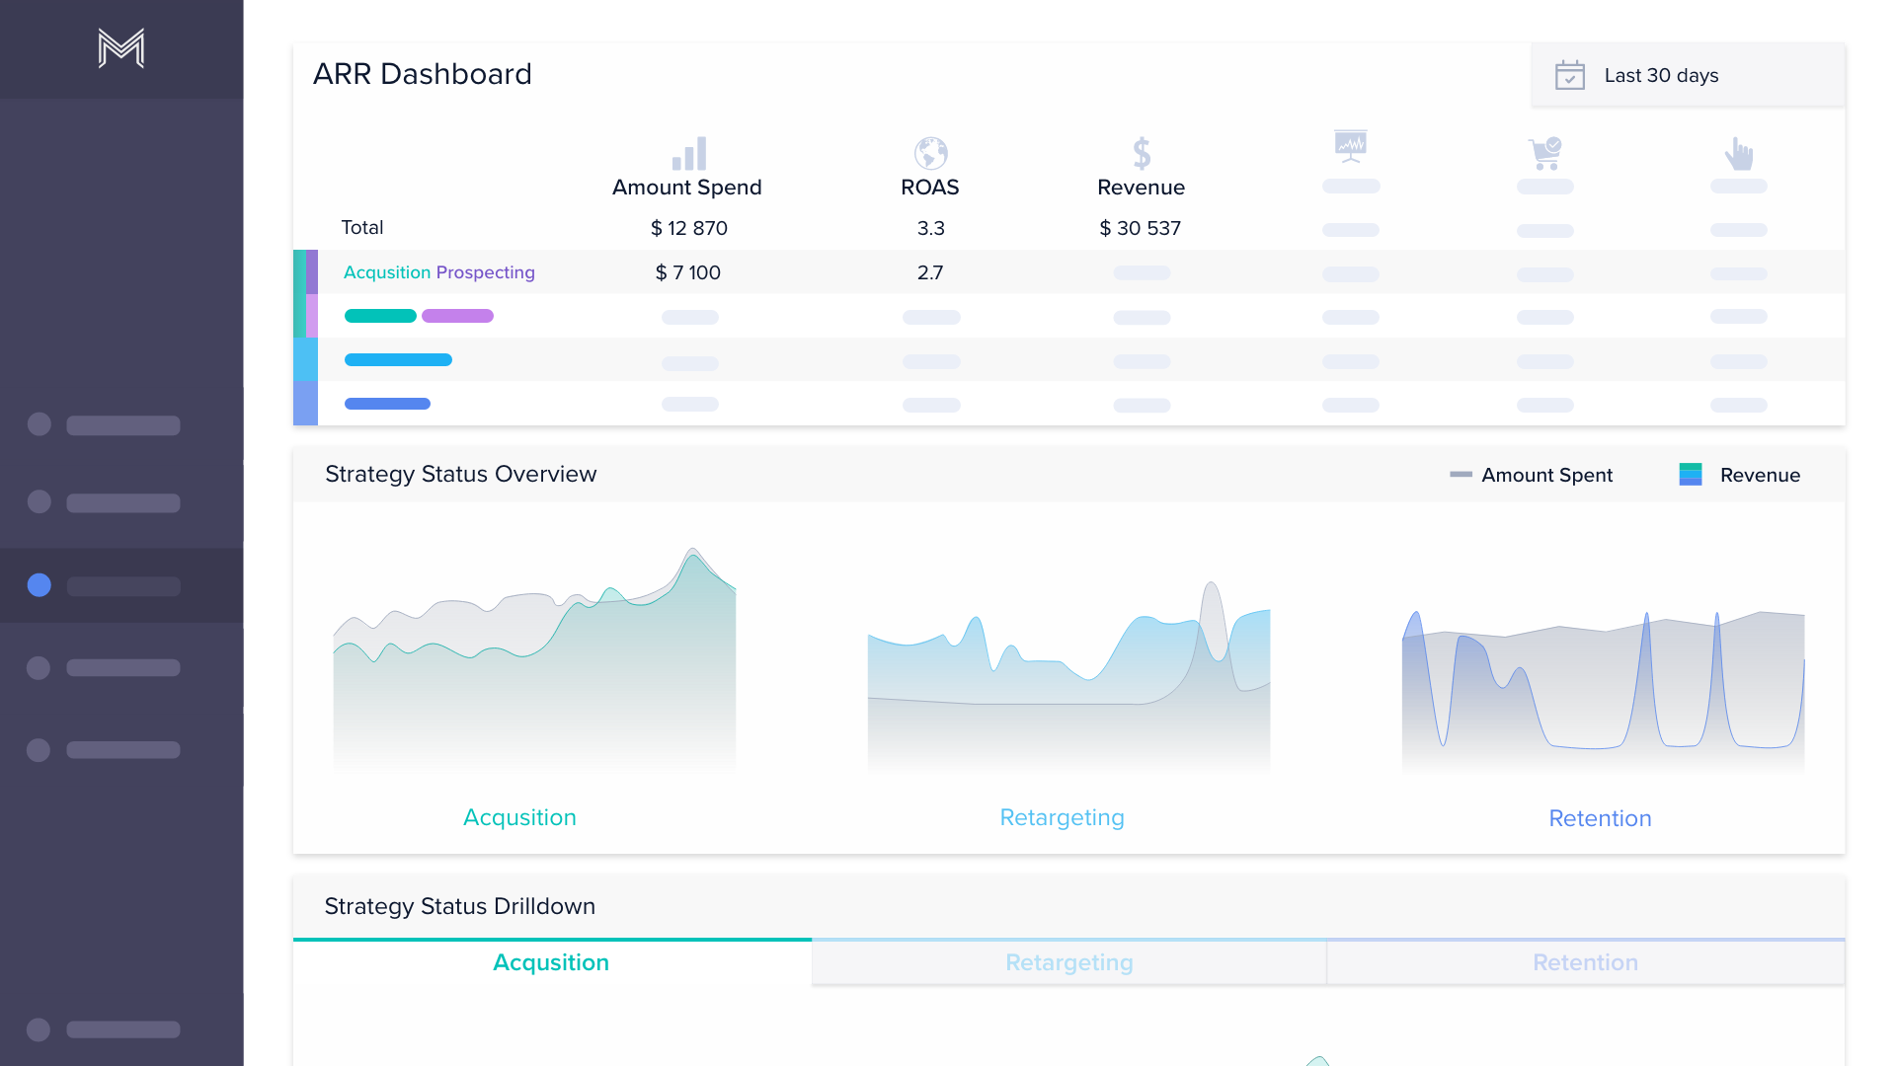
Task: Expand the Acqusition Prospecting row
Action: [x=438, y=272]
